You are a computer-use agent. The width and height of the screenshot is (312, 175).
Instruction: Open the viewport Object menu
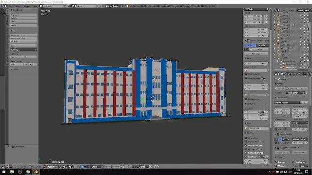coord(38,167)
